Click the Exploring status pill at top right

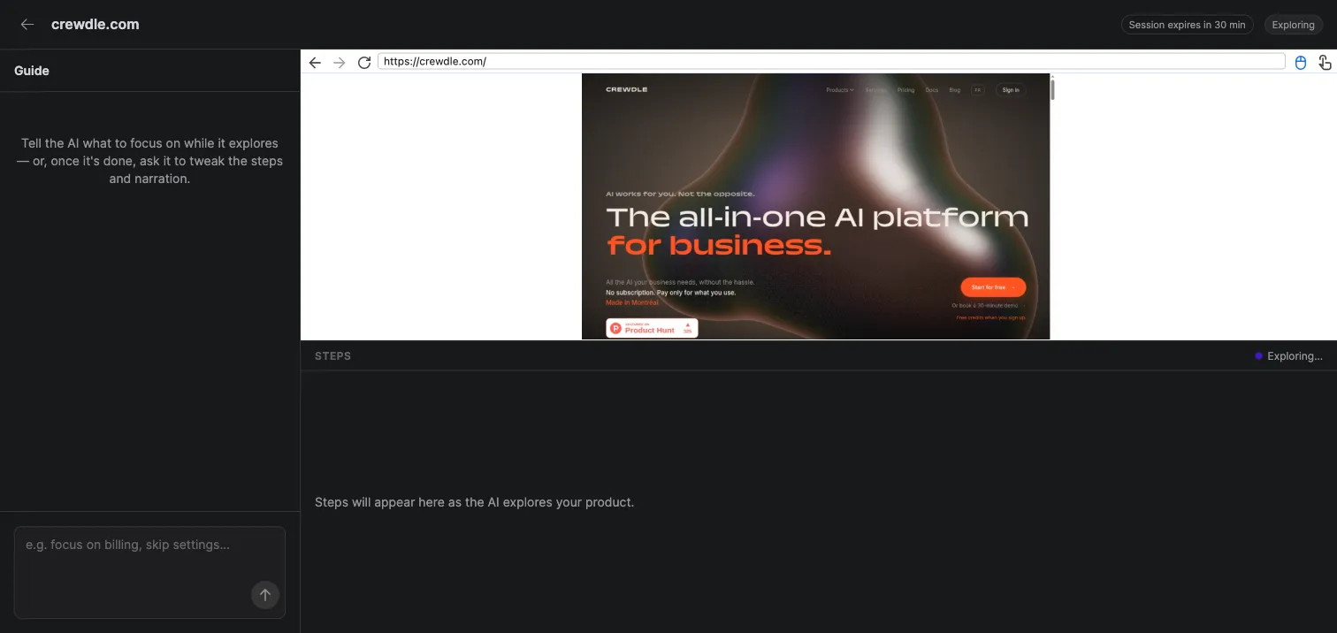[x=1293, y=25]
